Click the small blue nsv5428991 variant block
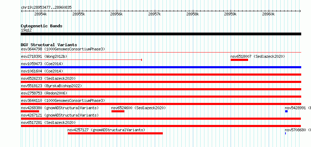Viewport: 311px width, 147px height. [287, 111]
